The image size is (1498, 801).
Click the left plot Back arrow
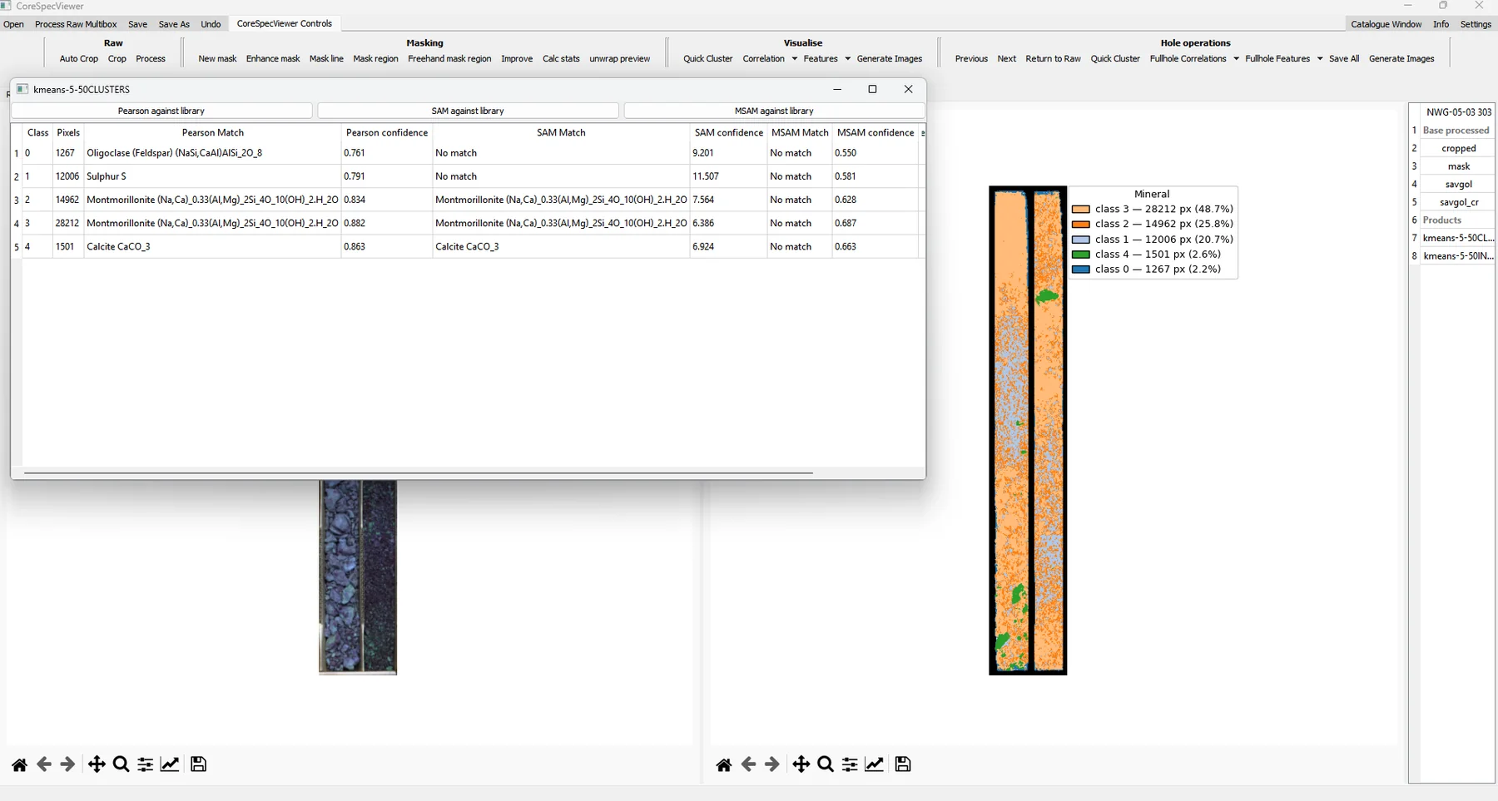pyautogui.click(x=44, y=764)
